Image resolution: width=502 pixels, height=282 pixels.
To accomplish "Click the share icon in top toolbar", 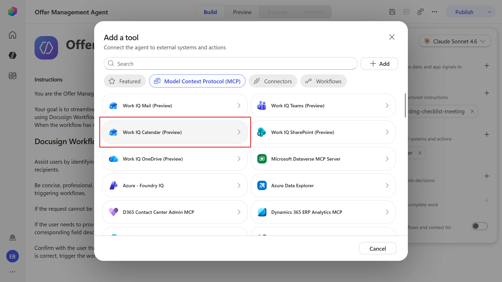I will [406, 12].
